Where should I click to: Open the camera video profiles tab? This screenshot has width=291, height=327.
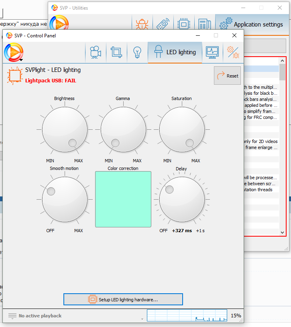[x=95, y=52]
